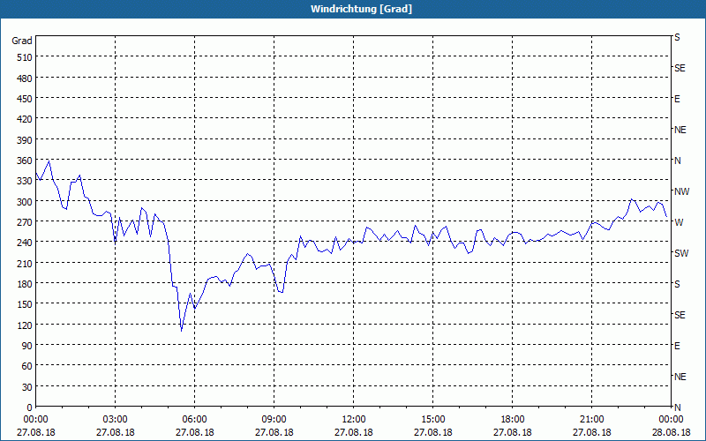Select the 150 axis label

pos(25,304)
